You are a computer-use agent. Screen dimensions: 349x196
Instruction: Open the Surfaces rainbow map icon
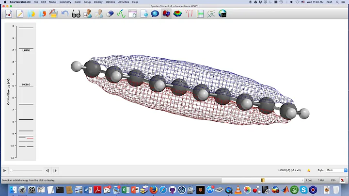click(177, 14)
